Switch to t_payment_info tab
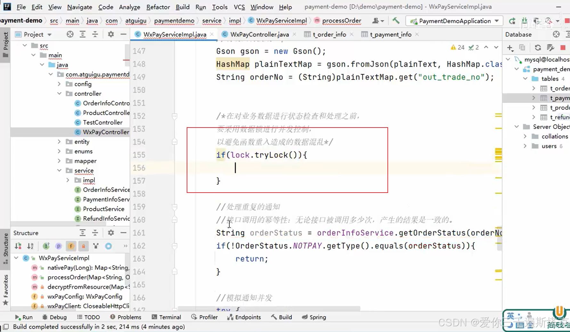The width and height of the screenshot is (570, 332). [391, 34]
